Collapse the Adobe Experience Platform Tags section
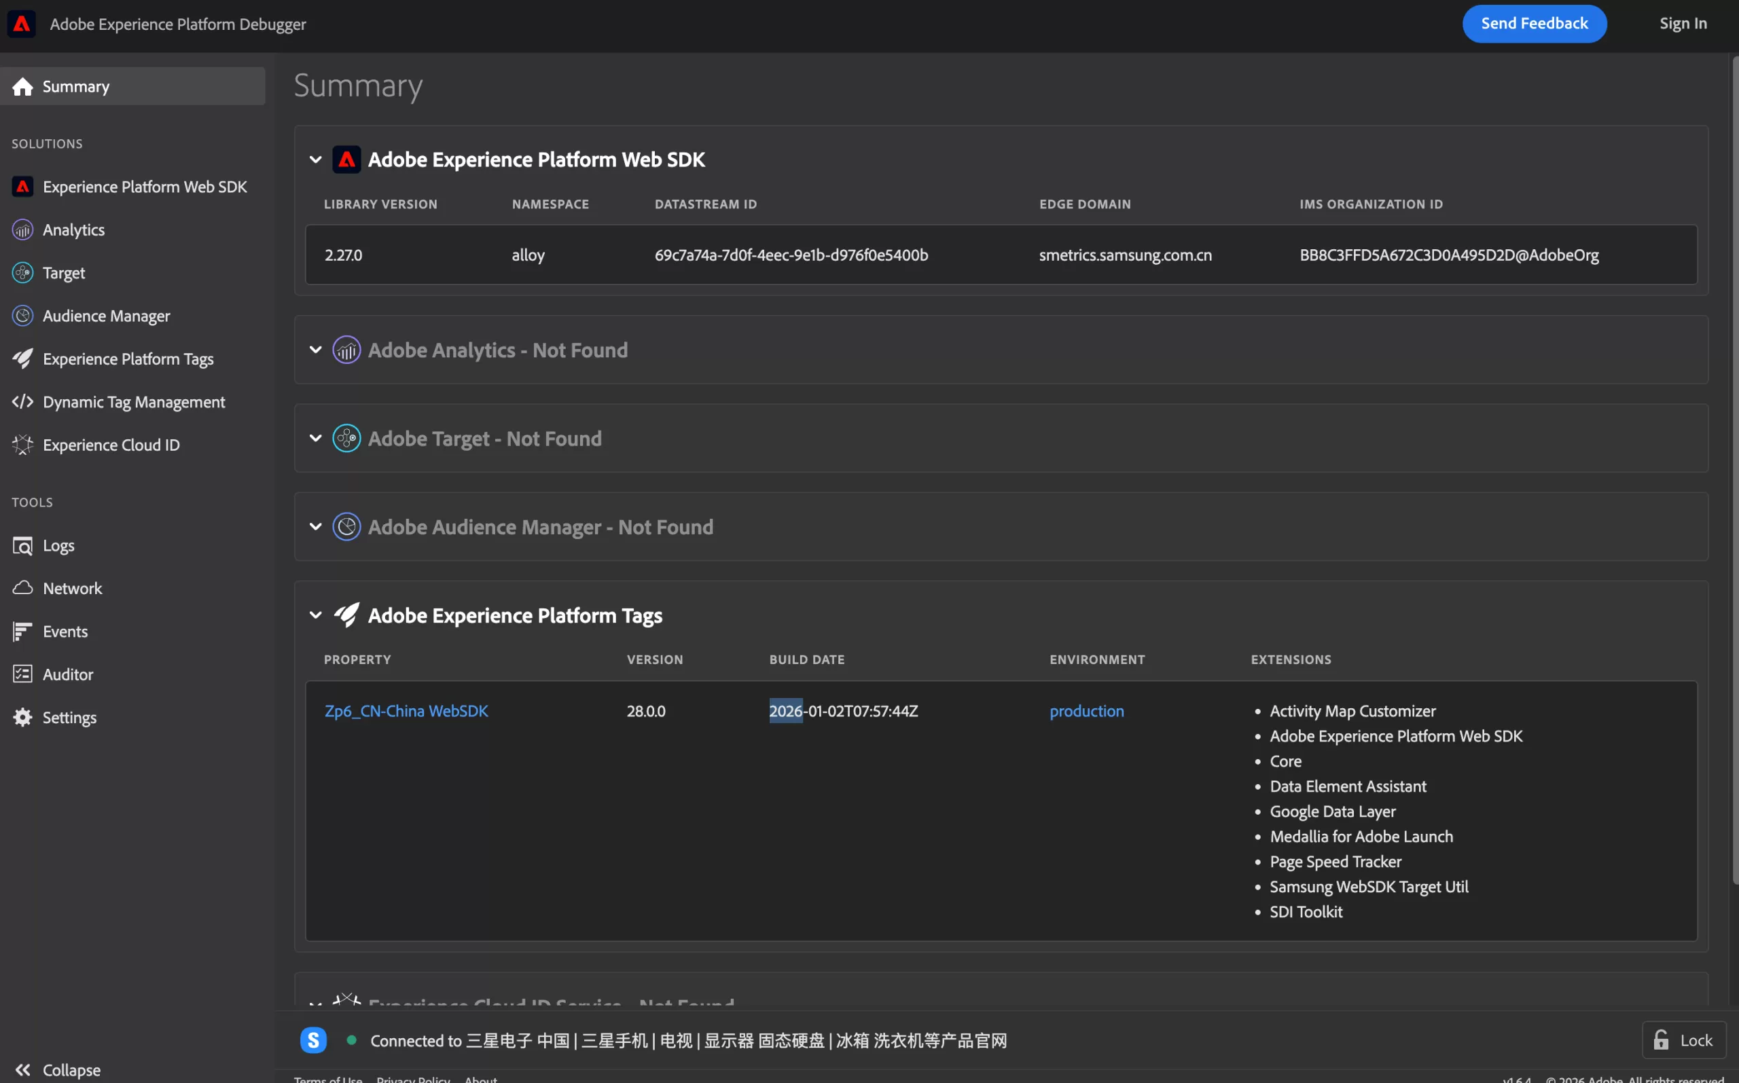The height and width of the screenshot is (1083, 1739). click(315, 614)
